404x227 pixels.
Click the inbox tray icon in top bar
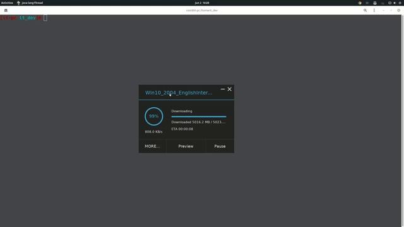[x=375, y=3]
